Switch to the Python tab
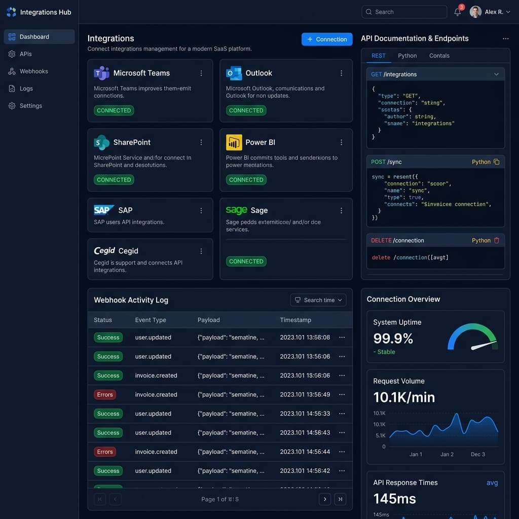The height and width of the screenshot is (519, 519). [x=407, y=56]
